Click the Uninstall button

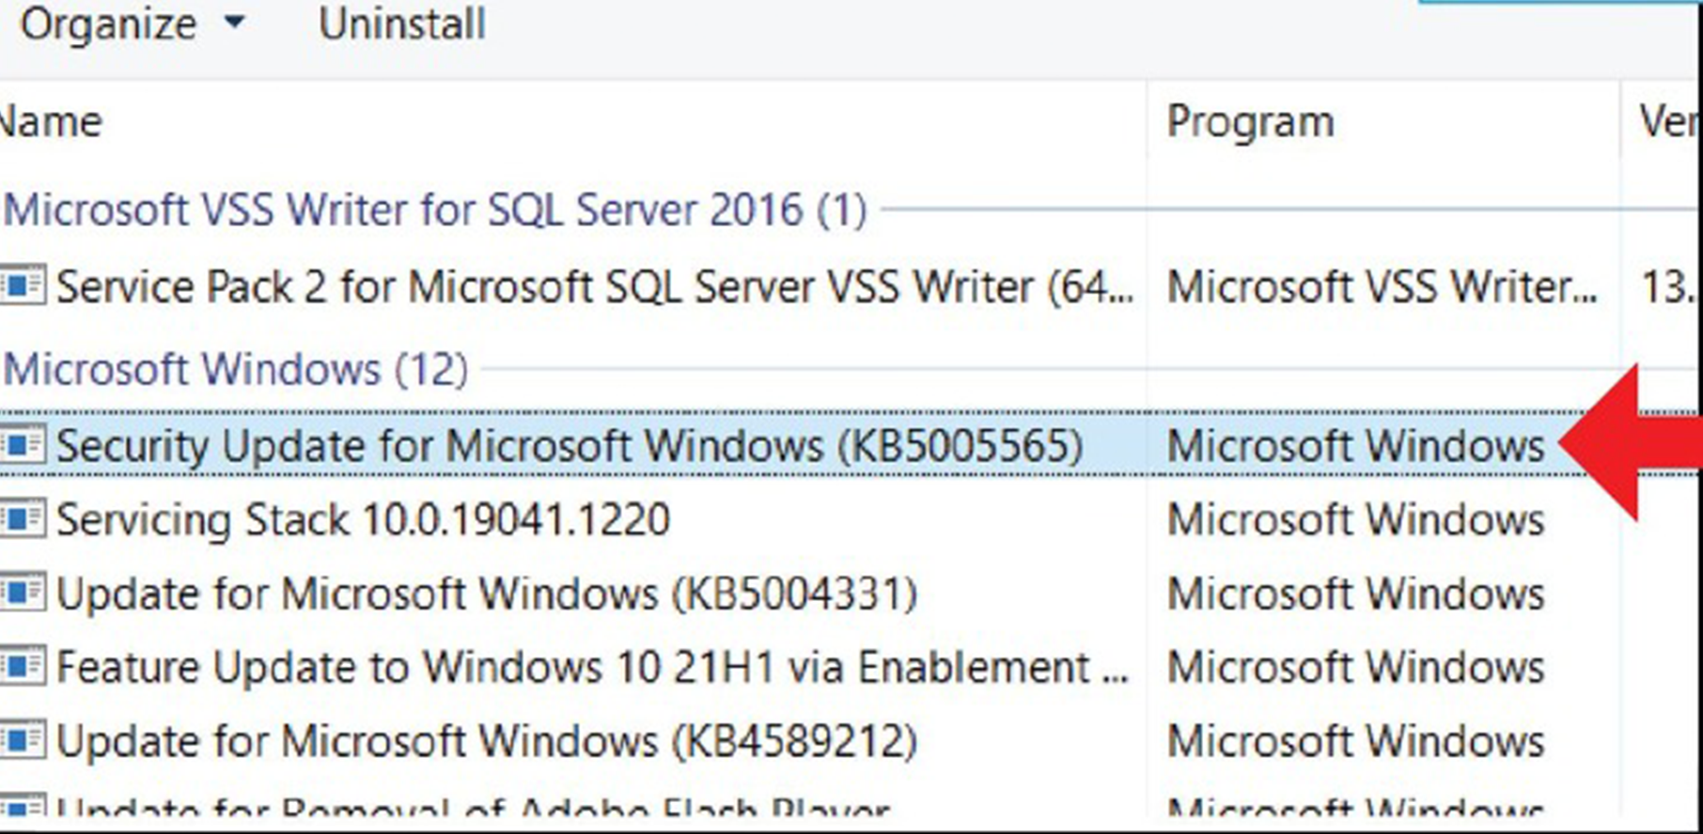402,24
